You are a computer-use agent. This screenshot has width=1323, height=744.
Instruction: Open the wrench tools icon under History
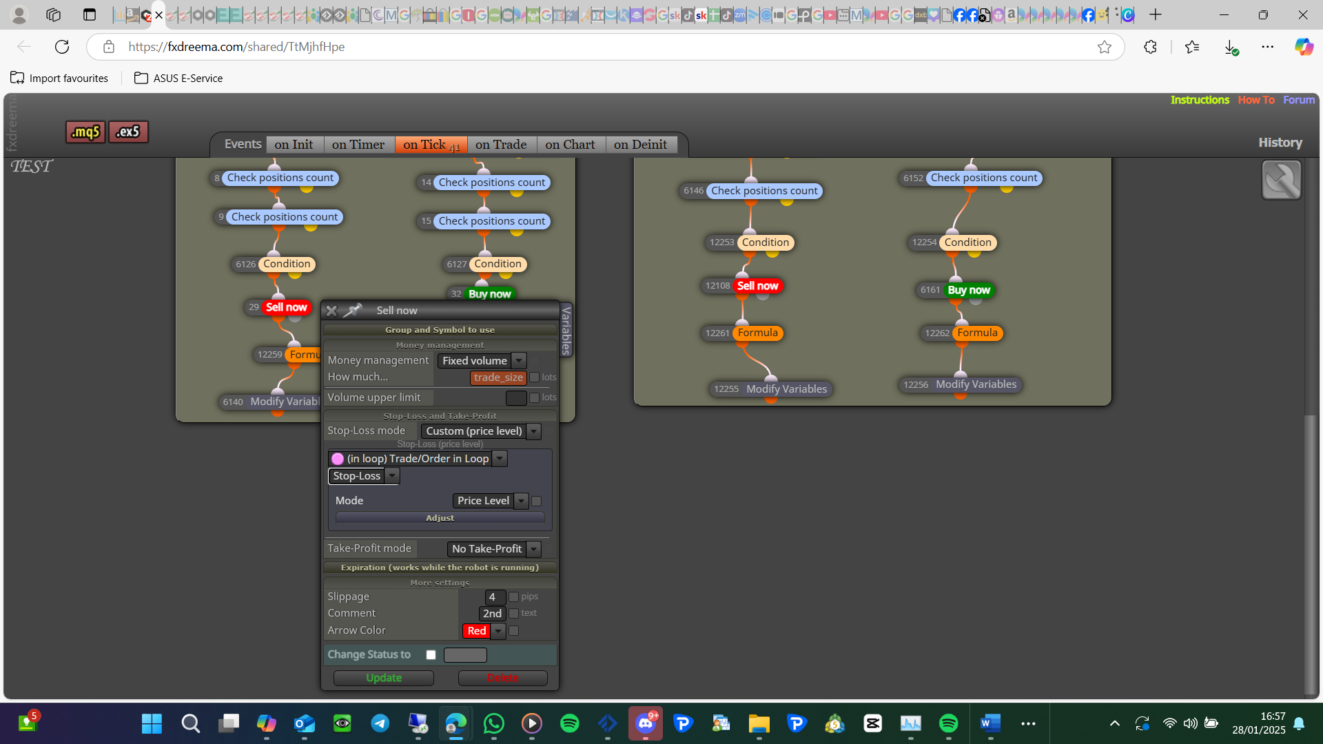(1281, 180)
